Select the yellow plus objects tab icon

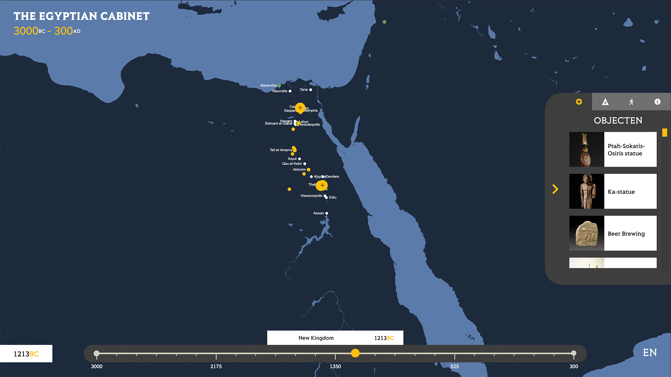tap(579, 102)
